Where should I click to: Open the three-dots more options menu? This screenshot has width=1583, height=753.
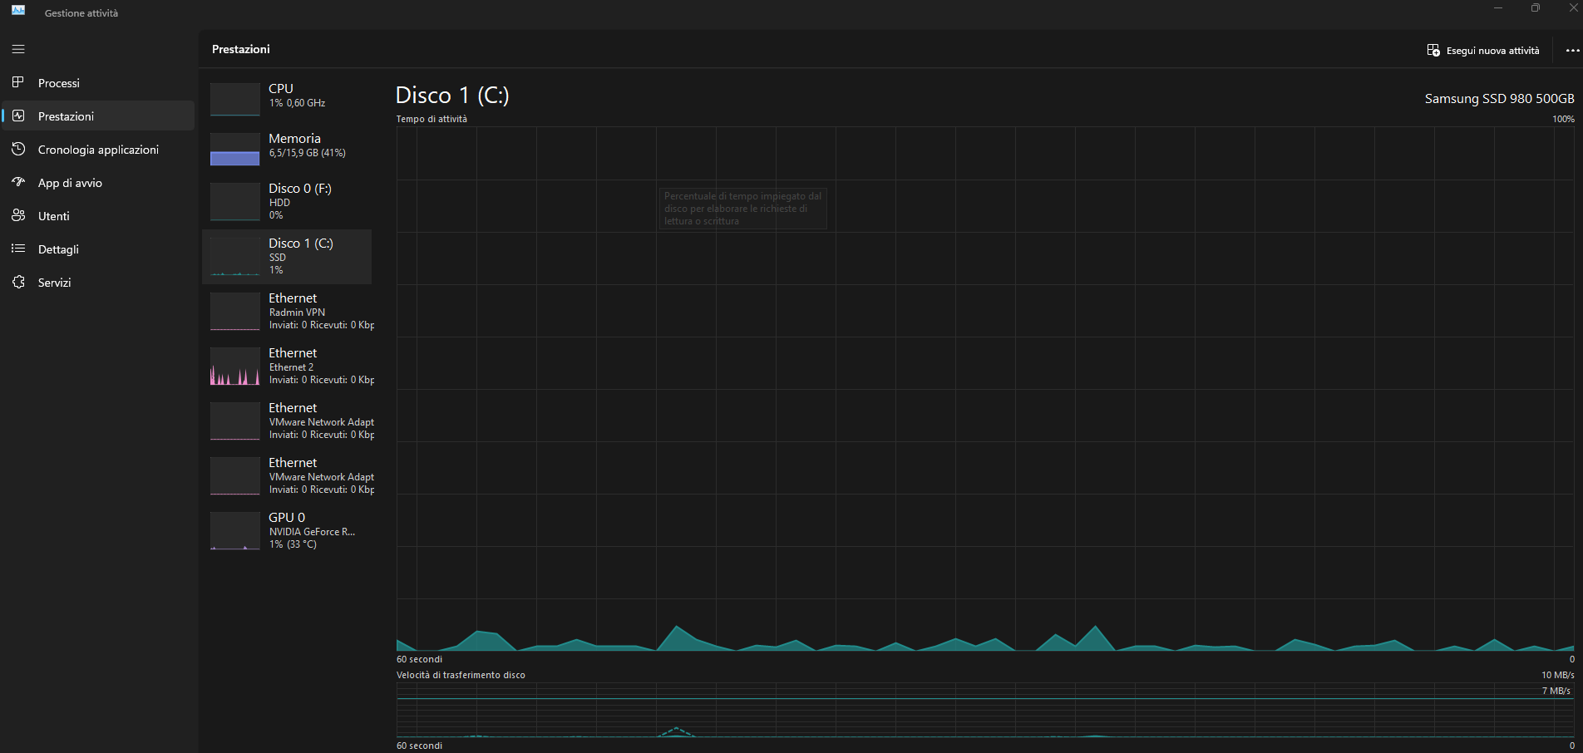coord(1572,51)
